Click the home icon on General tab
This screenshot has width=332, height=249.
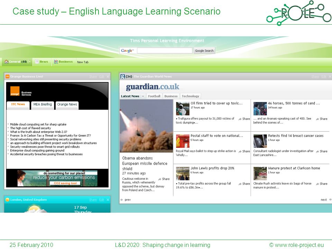point(6,62)
